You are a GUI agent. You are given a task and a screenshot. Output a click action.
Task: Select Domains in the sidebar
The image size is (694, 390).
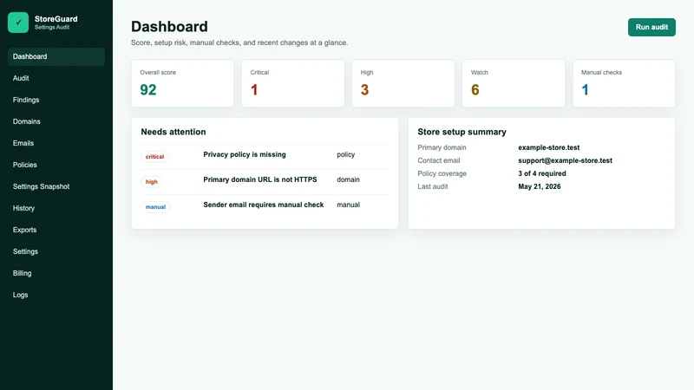click(56, 121)
